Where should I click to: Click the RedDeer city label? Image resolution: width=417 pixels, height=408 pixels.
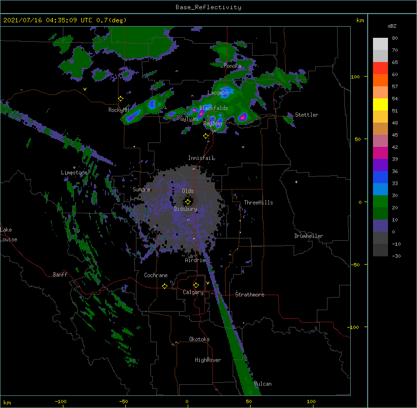[x=213, y=124]
